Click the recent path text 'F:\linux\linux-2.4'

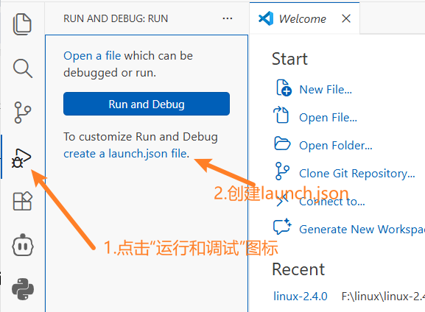click(x=383, y=297)
